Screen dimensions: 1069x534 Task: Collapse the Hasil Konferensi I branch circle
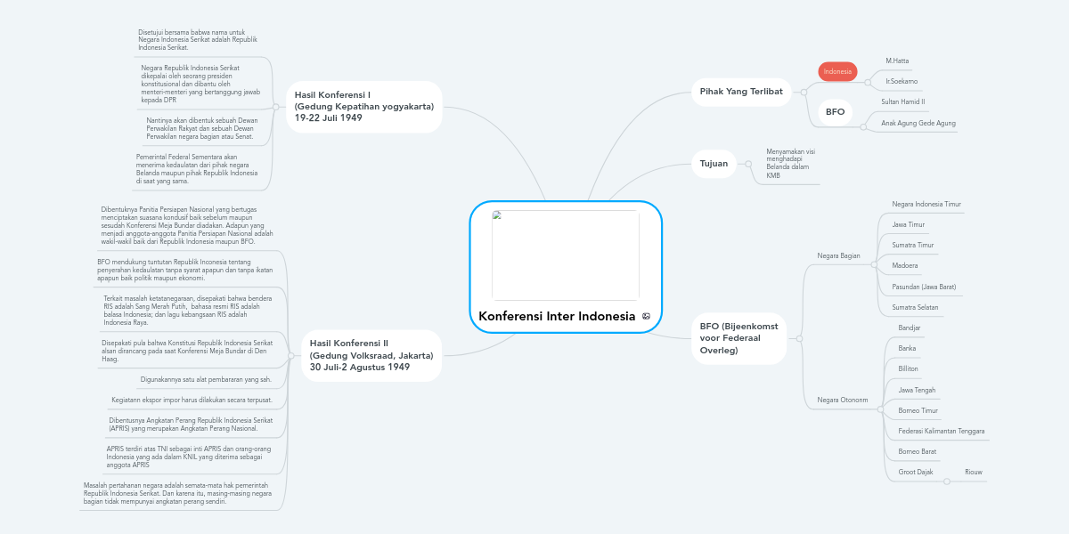point(275,106)
